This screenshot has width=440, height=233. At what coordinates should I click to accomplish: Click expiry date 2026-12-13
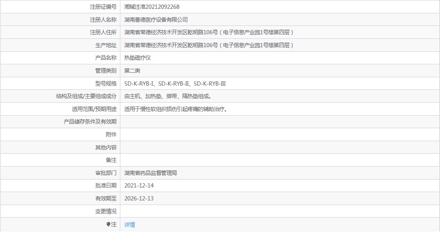point(139,198)
